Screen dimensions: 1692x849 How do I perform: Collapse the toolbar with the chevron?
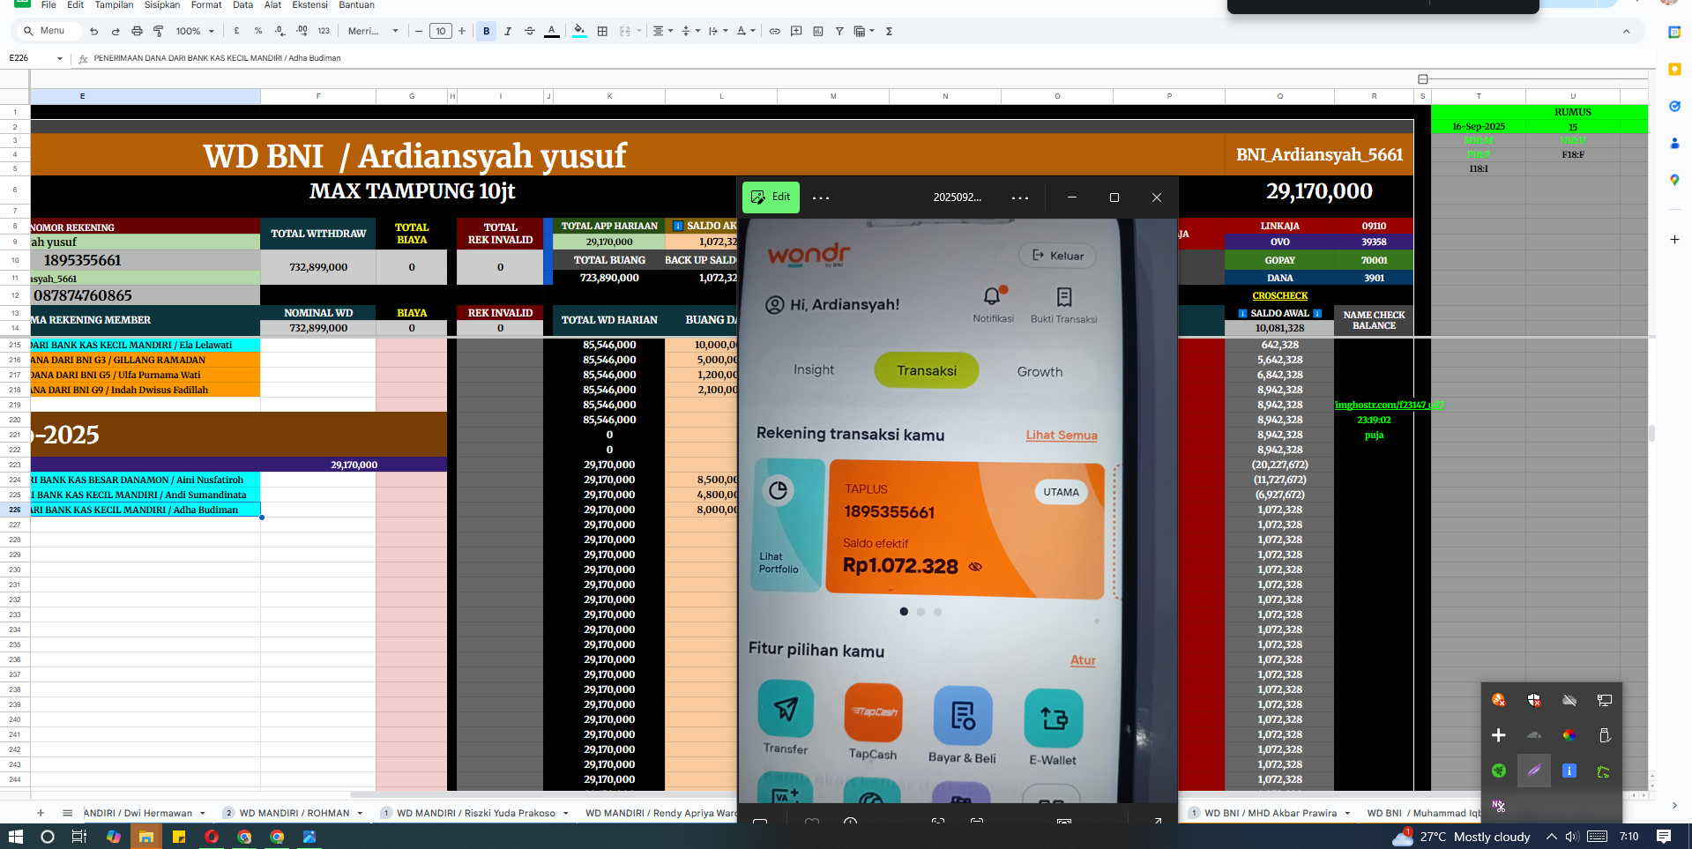[1626, 31]
